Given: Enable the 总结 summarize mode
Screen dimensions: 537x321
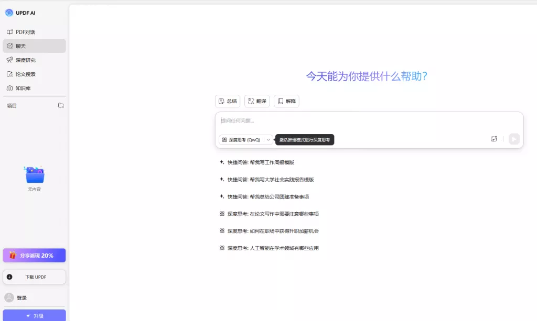Looking at the screenshot, I should pyautogui.click(x=227, y=101).
